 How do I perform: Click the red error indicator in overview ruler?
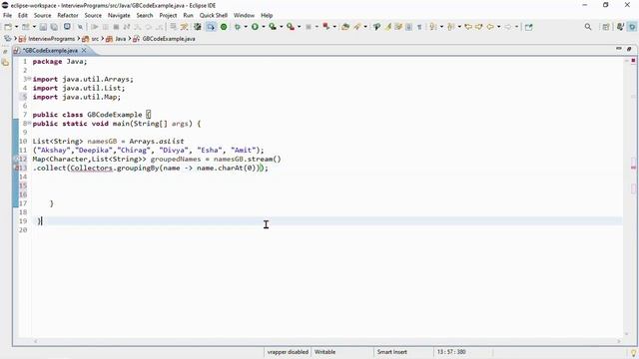pos(633,61)
